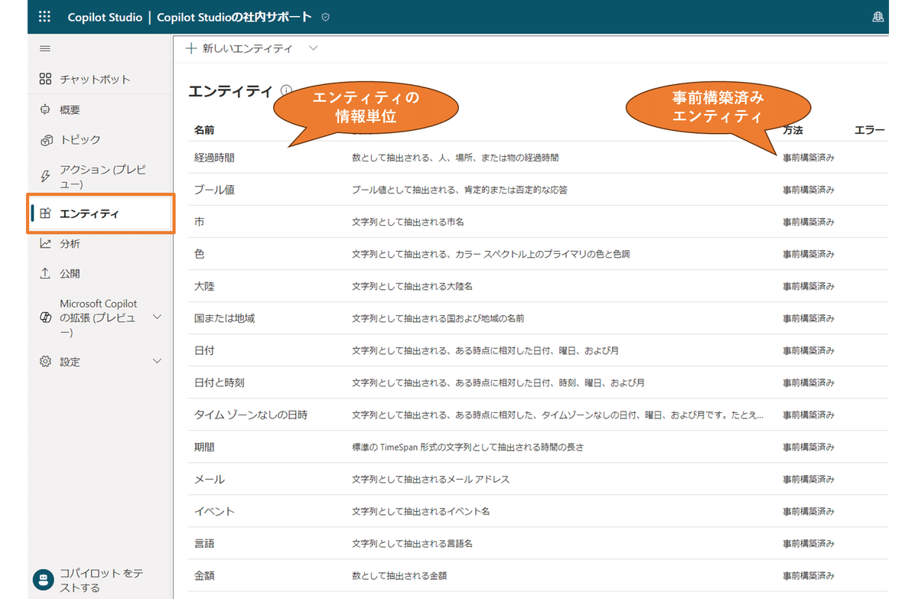The height and width of the screenshot is (599, 918).
Task: Click the アクション lightning icon
Action: (45, 177)
